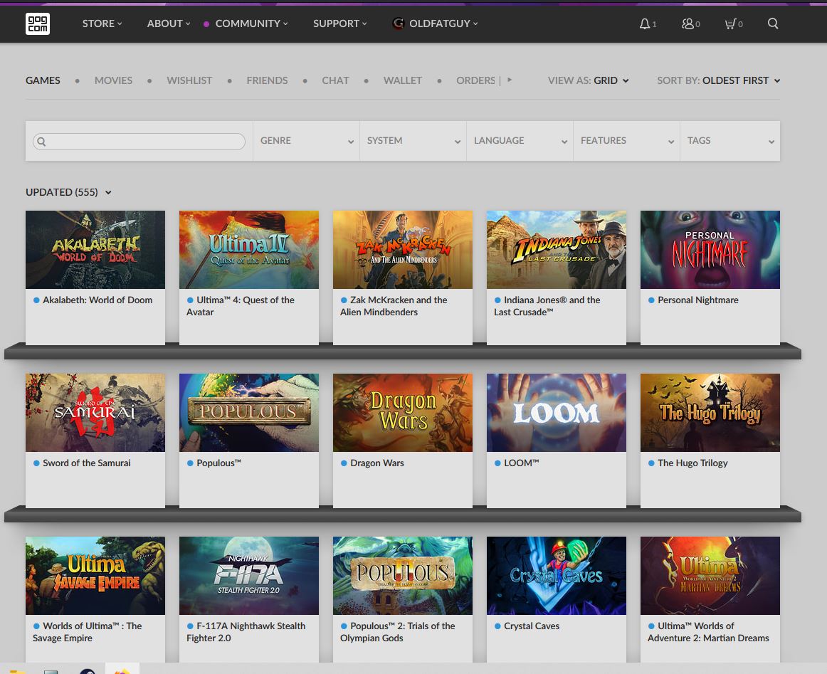
Task: Click the library search input field
Action: click(x=139, y=142)
